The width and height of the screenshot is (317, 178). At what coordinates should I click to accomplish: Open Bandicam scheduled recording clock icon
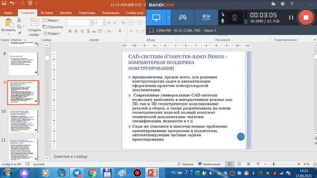click(x=283, y=4)
